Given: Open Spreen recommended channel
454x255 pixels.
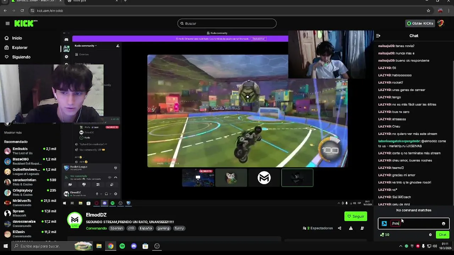Looking at the screenshot, I should 30,213.
